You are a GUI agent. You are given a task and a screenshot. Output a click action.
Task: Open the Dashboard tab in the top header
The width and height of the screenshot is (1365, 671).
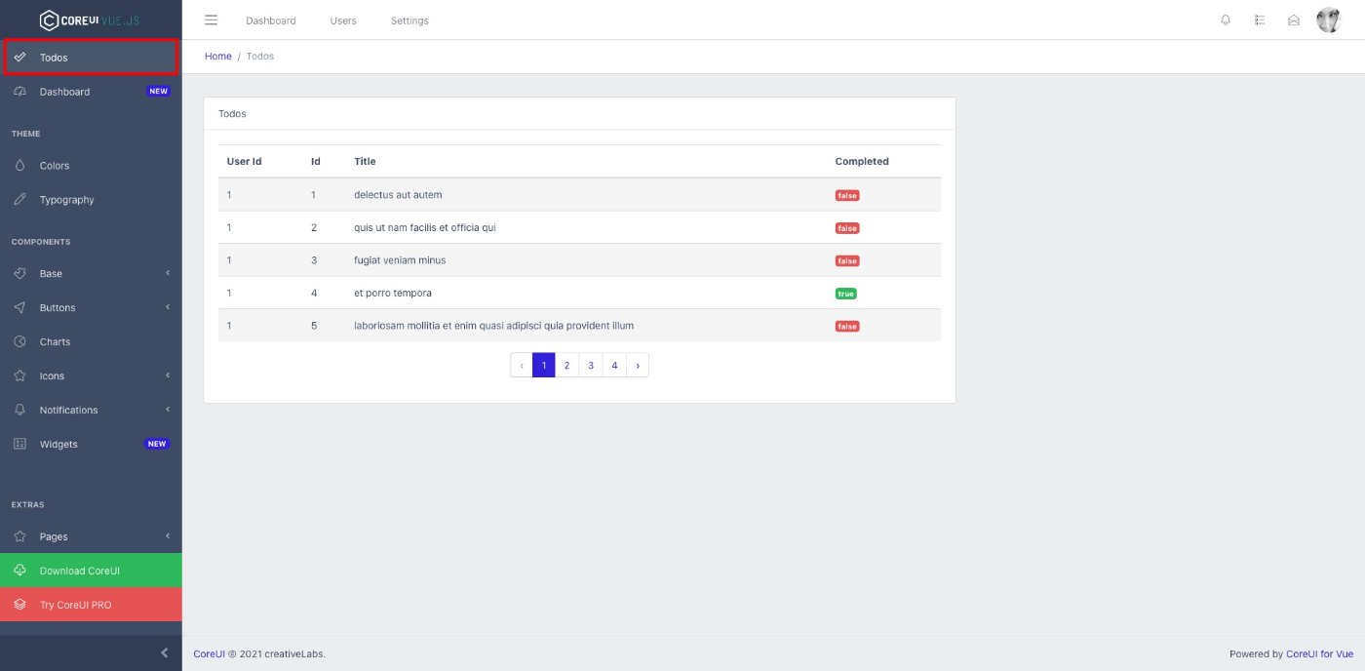271,20
